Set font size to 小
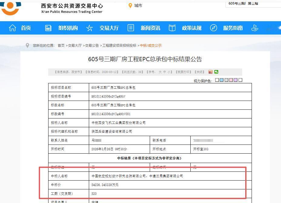281x203 pixels. (169, 72)
